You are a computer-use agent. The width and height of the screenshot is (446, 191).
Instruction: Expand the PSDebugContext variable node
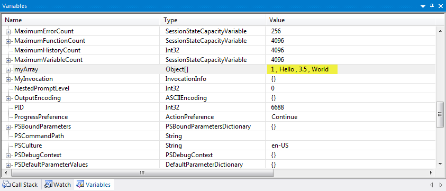point(8,156)
